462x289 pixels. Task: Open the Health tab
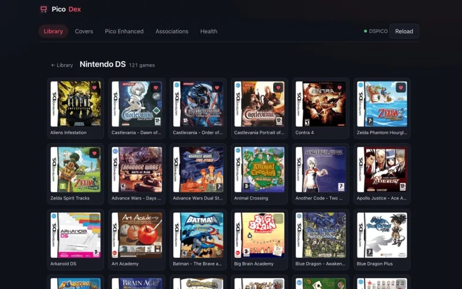click(208, 31)
